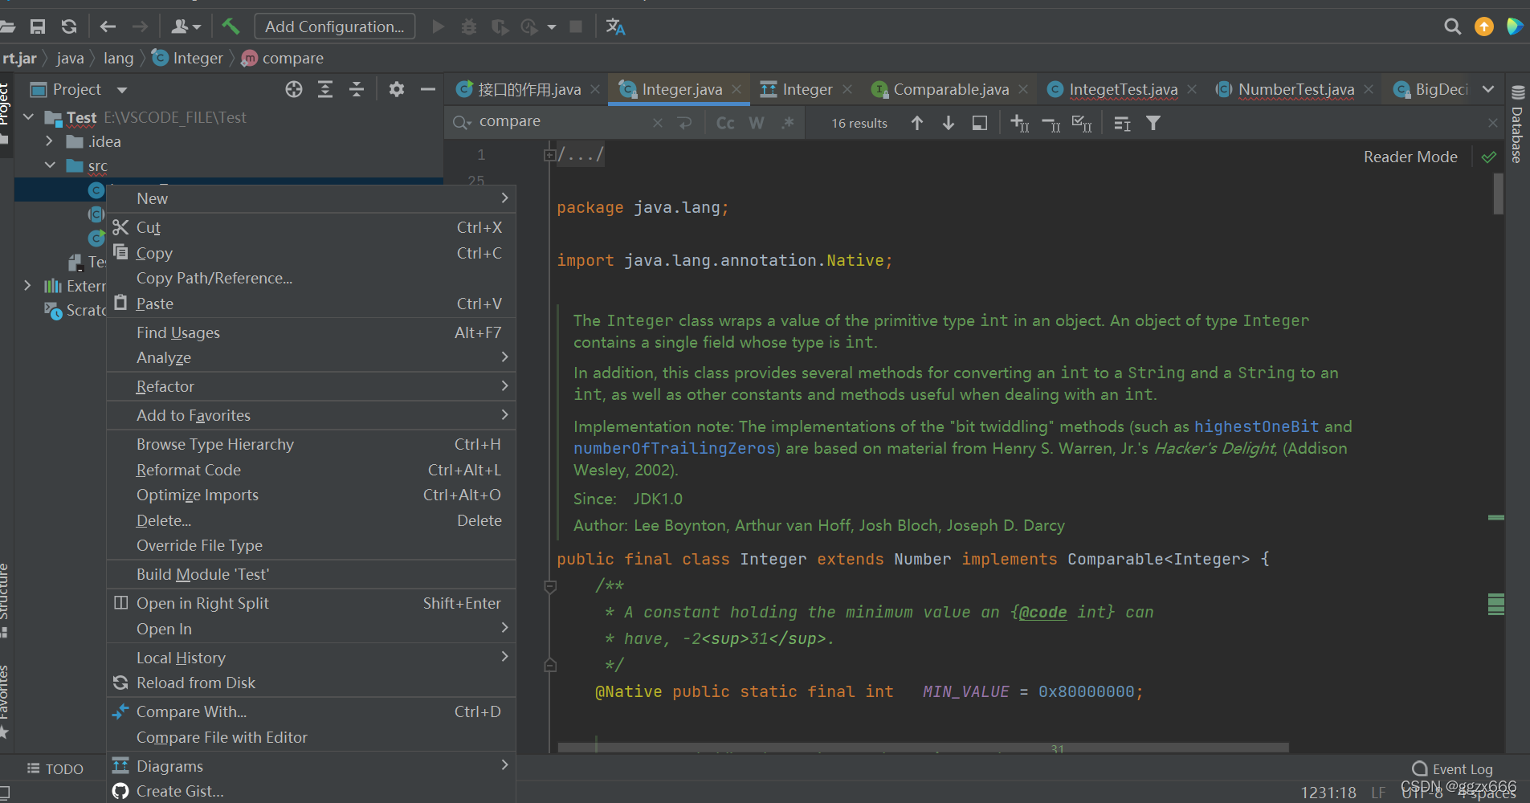Navigate back with the left arrow icon
The image size is (1530, 803).
tap(108, 26)
